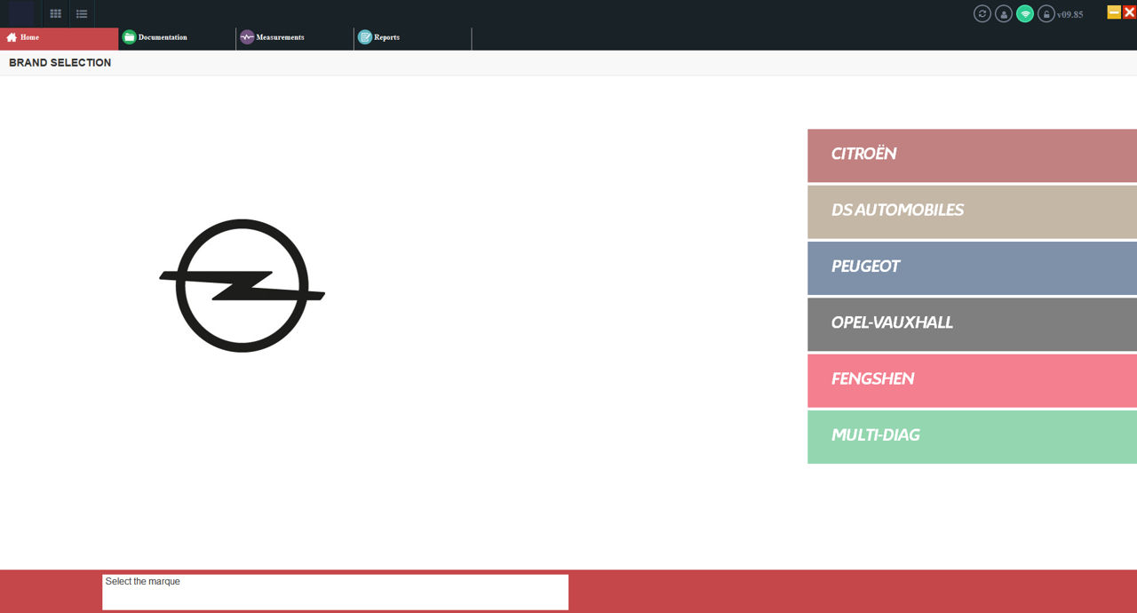Click the "Select the marque" message box
Image resolution: width=1137 pixels, height=613 pixels.
click(x=335, y=592)
